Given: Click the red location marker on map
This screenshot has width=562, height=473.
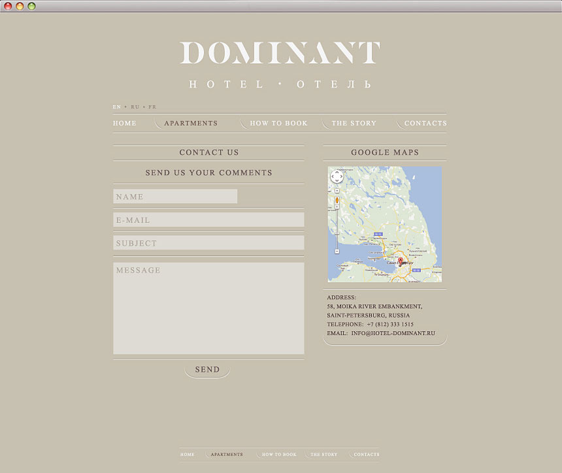Looking at the screenshot, I should 401,261.
